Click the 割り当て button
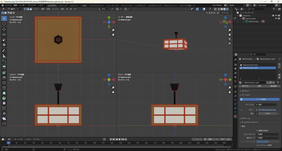The width and height of the screenshot is (282, 151). click(245, 86)
